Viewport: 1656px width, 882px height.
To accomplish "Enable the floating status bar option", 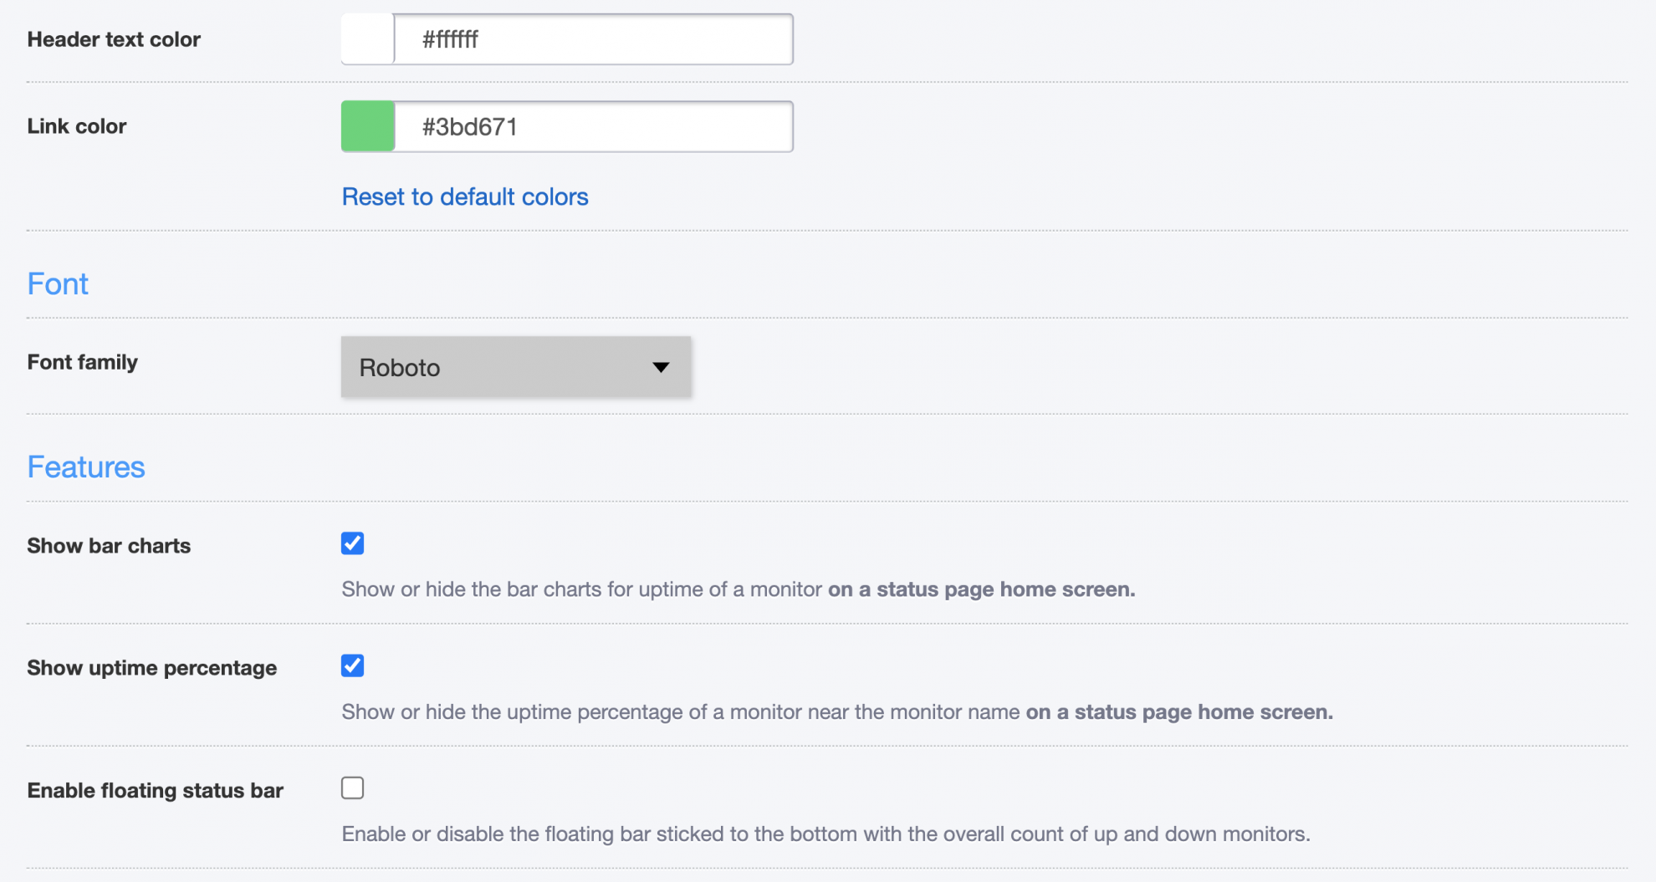I will click(352, 787).
